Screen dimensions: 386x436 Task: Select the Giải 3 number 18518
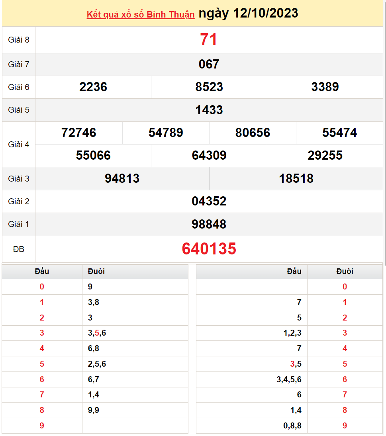[x=296, y=178]
